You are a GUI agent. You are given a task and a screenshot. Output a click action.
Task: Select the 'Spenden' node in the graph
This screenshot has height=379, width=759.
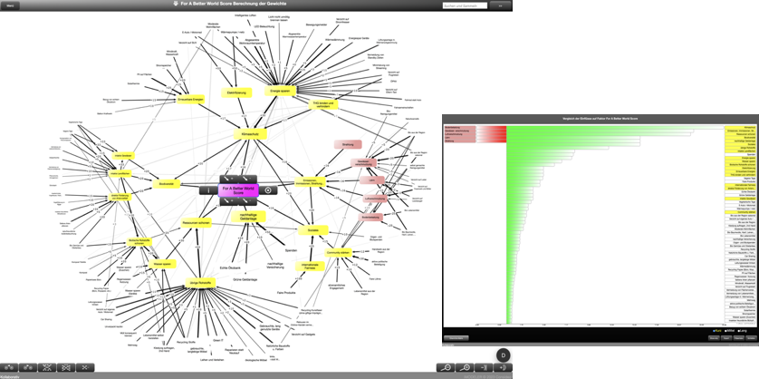(291, 250)
